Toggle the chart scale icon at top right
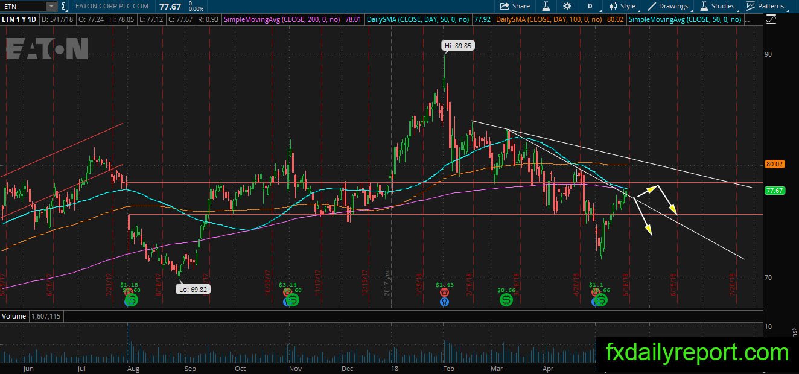This screenshot has height=374, width=799. click(771, 19)
